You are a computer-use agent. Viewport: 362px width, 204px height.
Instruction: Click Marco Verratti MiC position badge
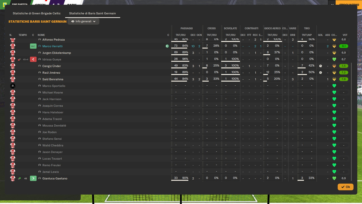tap(33, 46)
